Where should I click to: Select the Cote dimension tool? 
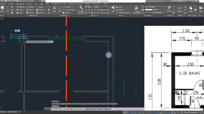click(60, 9)
